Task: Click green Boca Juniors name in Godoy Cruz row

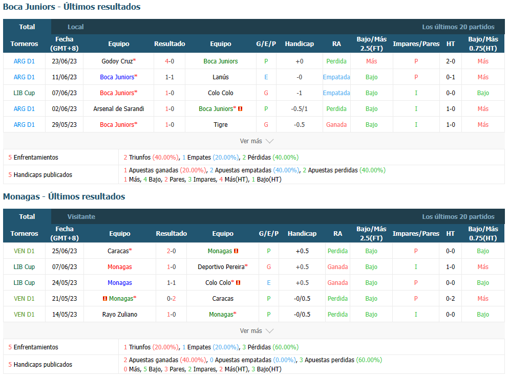Action: tap(221, 61)
